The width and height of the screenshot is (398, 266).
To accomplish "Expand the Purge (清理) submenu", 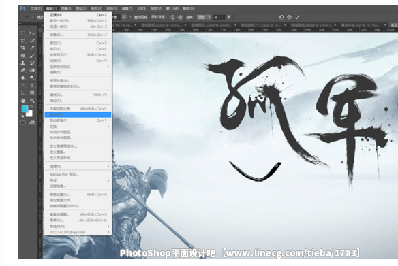I will 78,167.
